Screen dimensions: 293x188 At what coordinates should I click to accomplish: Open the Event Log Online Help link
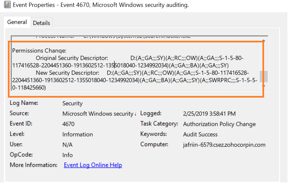click(x=93, y=165)
